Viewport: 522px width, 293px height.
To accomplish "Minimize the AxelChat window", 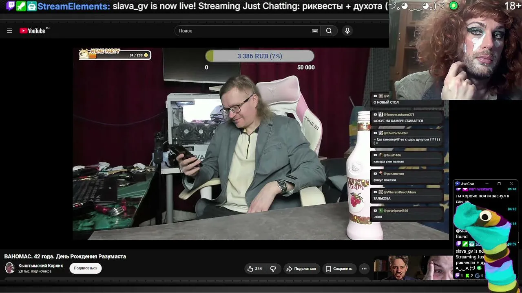I will [x=487, y=184].
